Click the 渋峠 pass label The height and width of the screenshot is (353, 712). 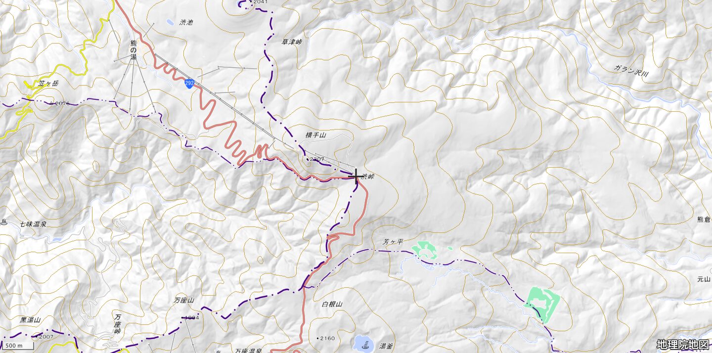pos(368,176)
